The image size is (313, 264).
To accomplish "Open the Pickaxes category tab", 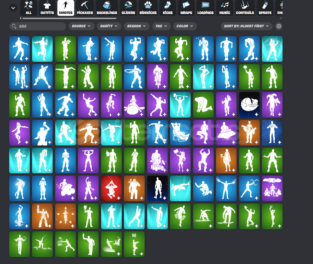I will pyautogui.click(x=85, y=8).
